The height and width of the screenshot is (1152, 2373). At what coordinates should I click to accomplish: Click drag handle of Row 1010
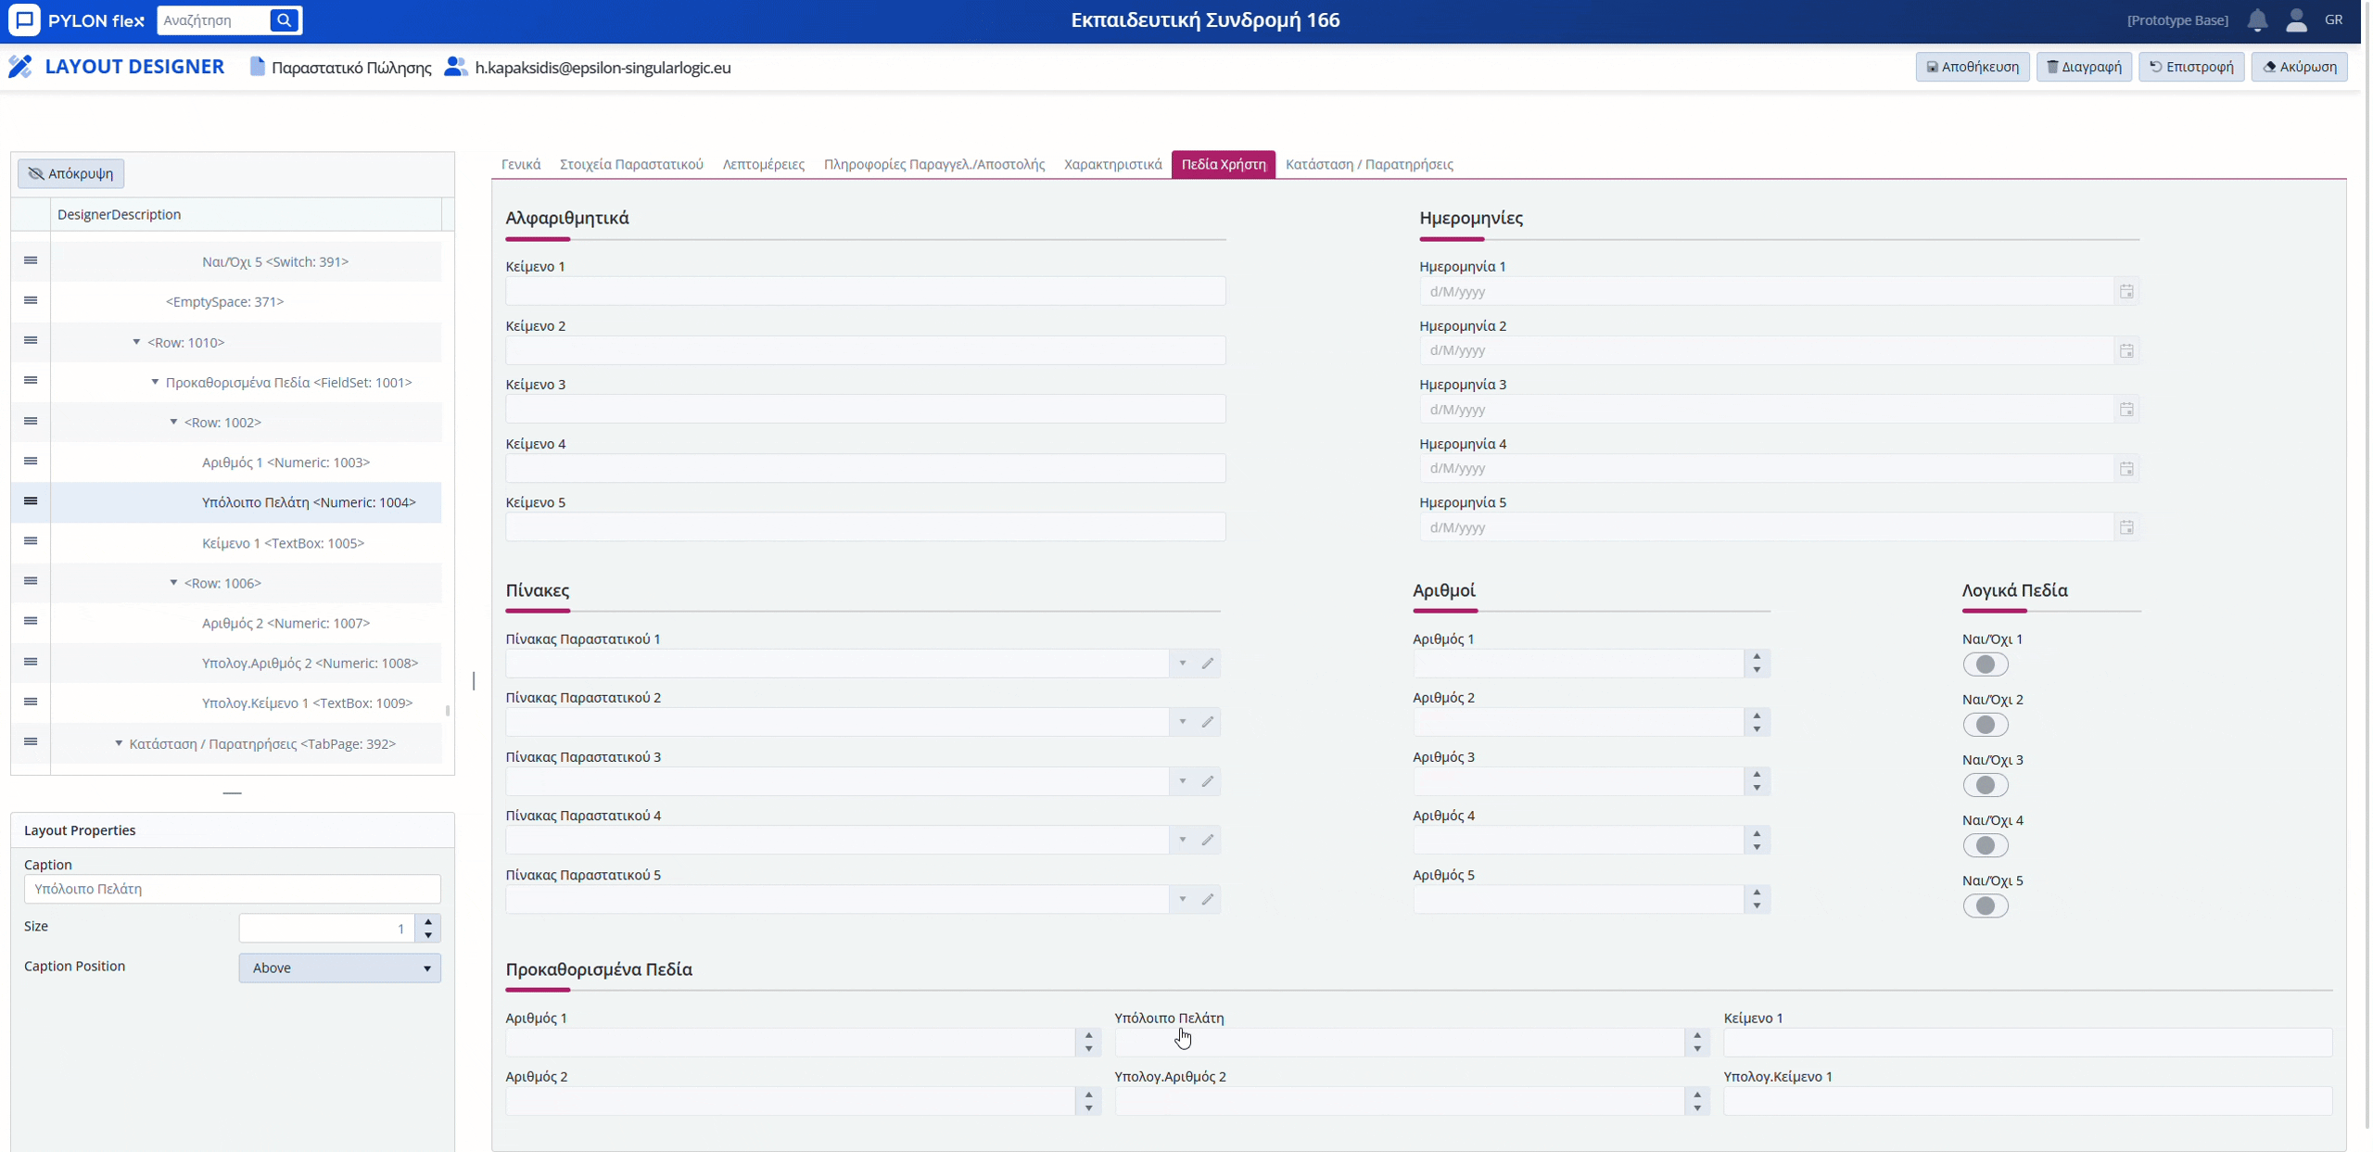click(31, 340)
